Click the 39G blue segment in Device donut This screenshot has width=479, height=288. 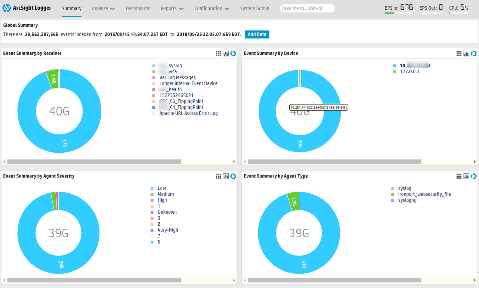coord(300,144)
